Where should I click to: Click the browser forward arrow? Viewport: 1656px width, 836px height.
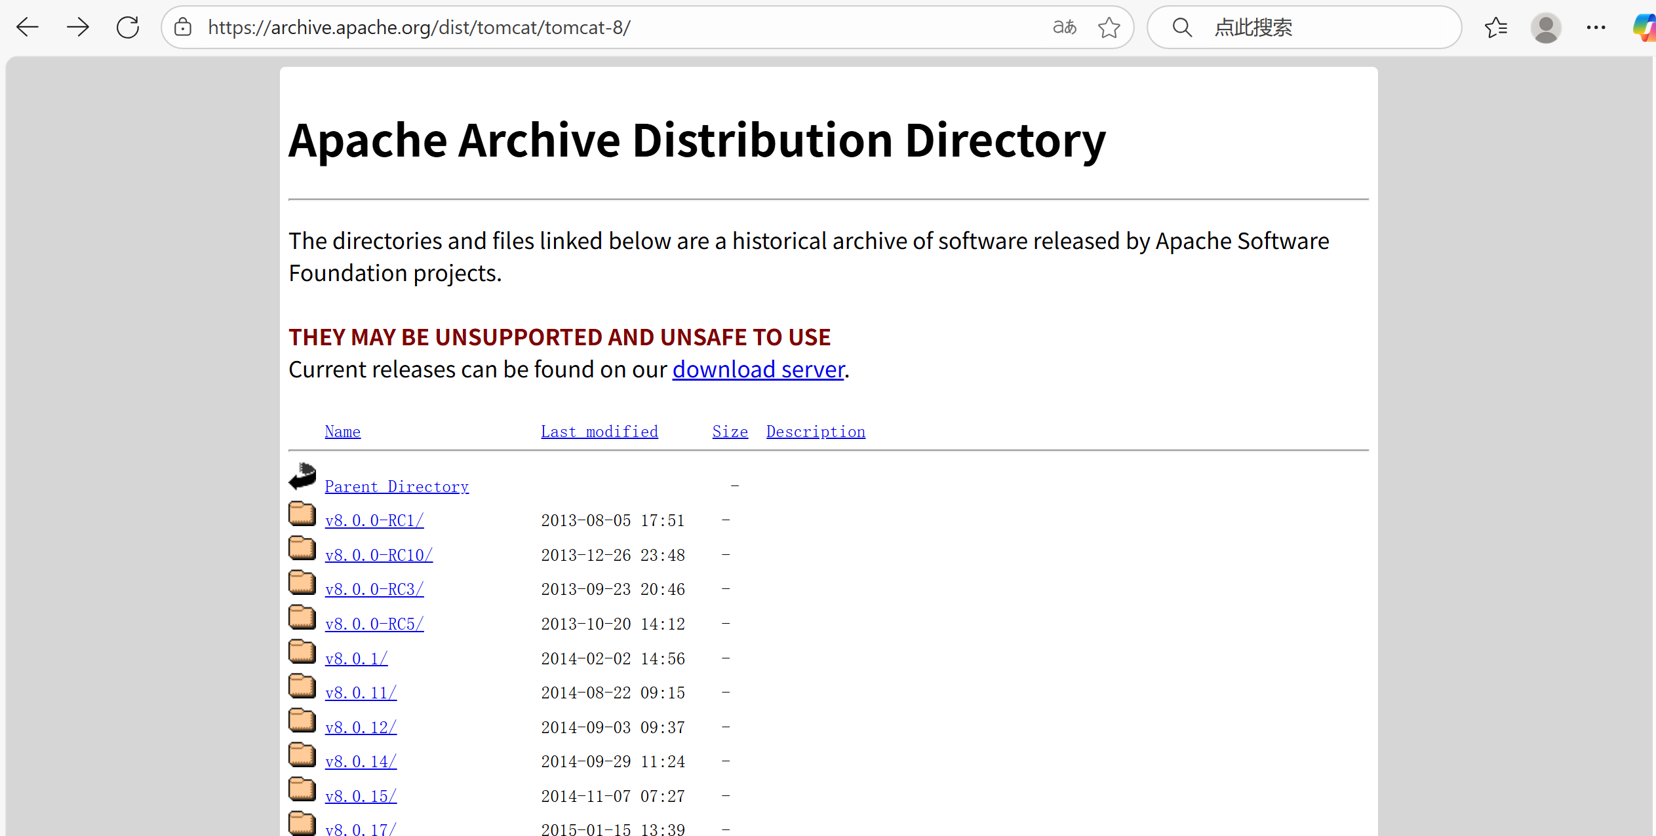click(x=78, y=28)
